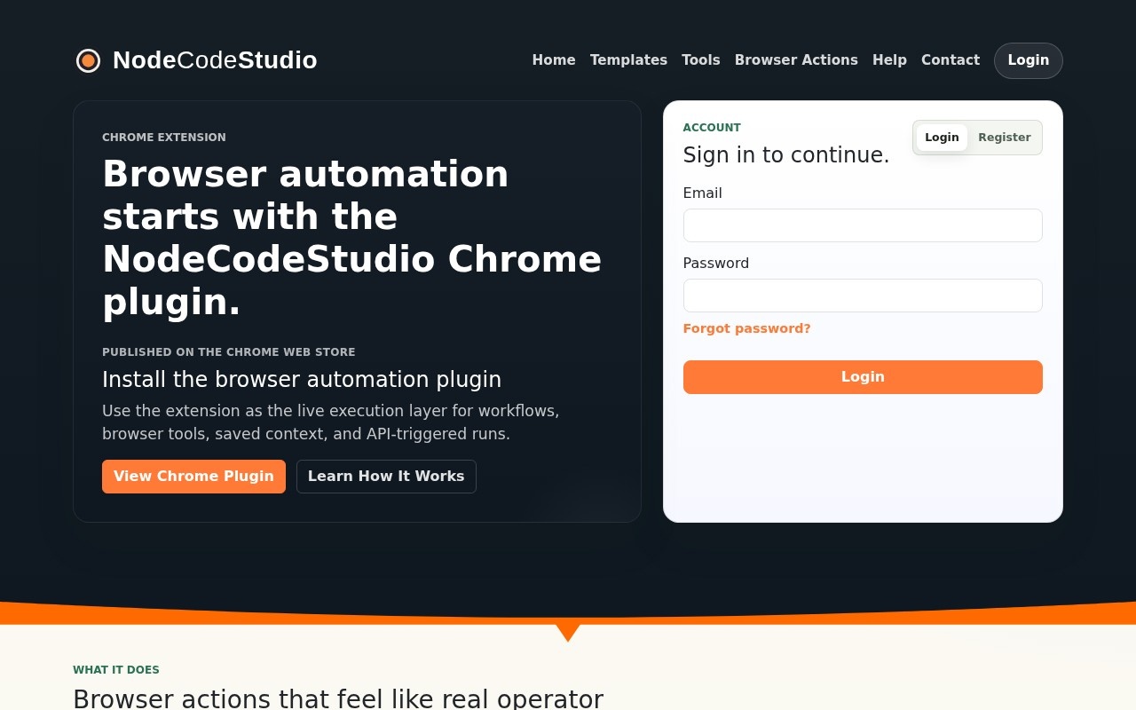The image size is (1136, 710).
Task: Focus the Password input field
Action: 863,296
